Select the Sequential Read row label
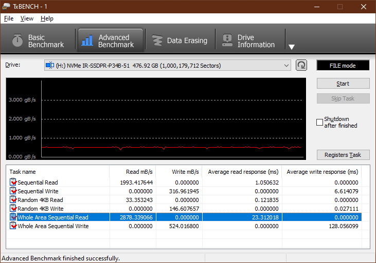 click(x=38, y=183)
